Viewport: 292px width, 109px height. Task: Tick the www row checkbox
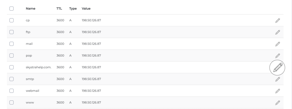11,102
